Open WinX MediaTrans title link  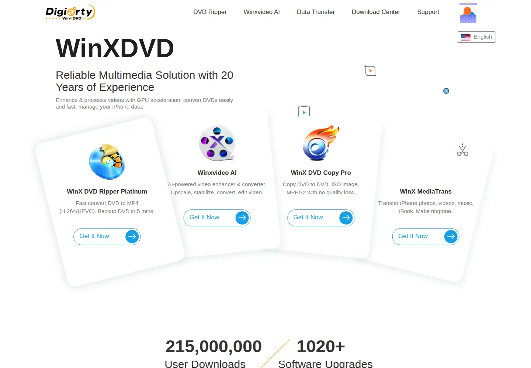click(x=426, y=191)
